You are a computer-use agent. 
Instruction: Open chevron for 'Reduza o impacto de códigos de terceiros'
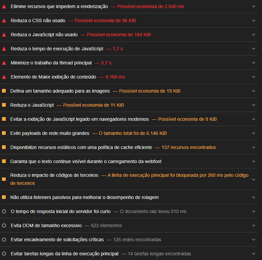pos(254,179)
